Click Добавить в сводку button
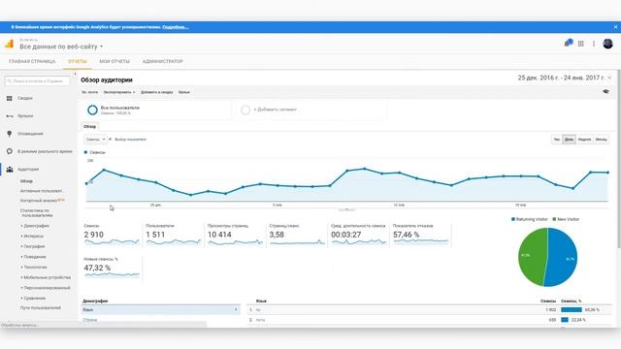The width and height of the screenshot is (621, 349). pos(157,92)
